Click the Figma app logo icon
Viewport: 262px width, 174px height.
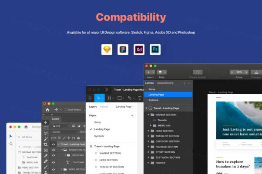123,49
